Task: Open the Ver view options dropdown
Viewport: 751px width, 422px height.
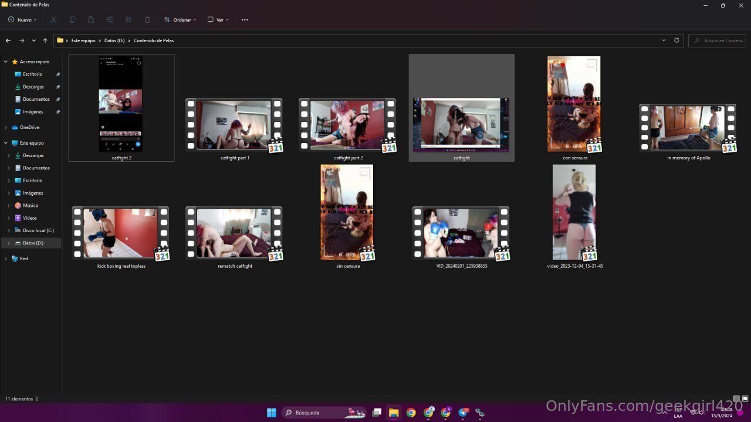Action: pos(218,20)
